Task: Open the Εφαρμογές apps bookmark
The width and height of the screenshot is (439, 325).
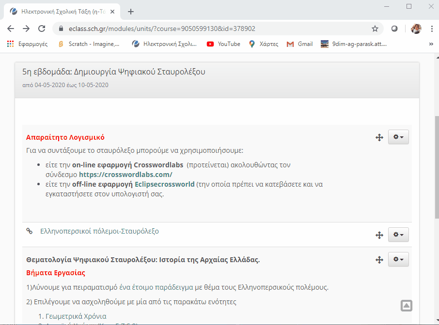Action: (27, 44)
